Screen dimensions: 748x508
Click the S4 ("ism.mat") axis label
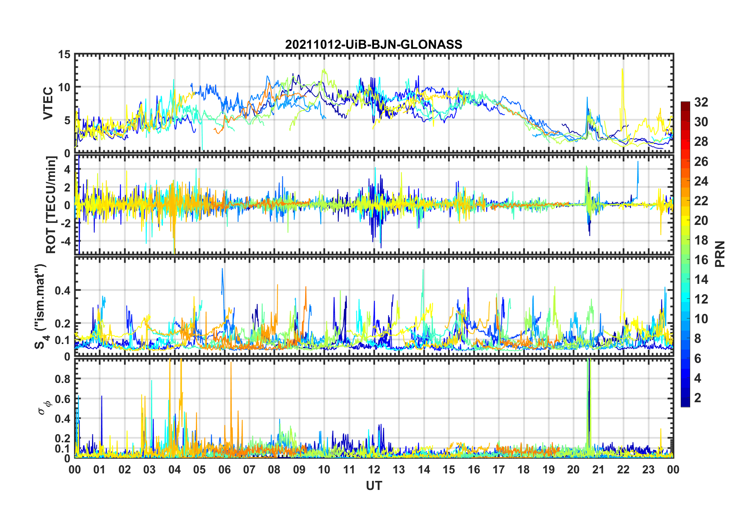coord(41,307)
